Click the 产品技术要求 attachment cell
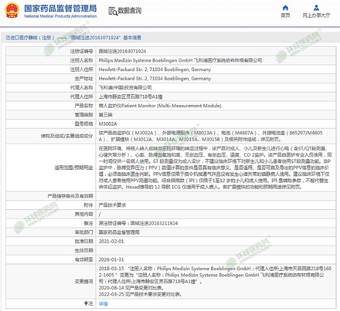This screenshot has height=311, width=340. pos(112,205)
